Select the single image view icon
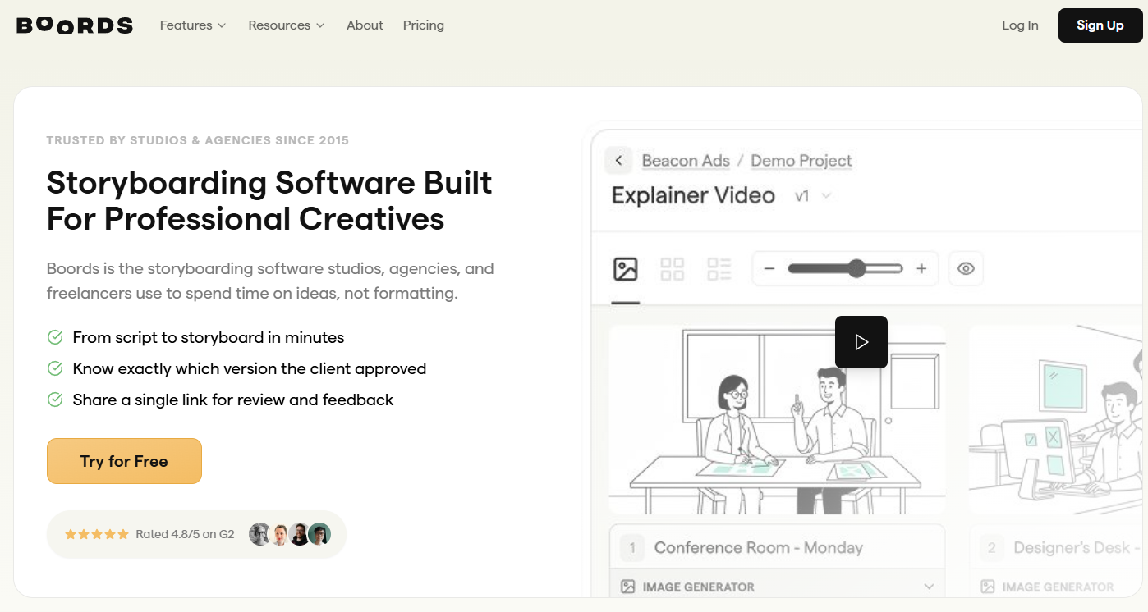This screenshot has height=612, width=1148. click(626, 269)
